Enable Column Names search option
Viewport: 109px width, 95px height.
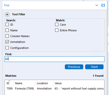(7, 36)
